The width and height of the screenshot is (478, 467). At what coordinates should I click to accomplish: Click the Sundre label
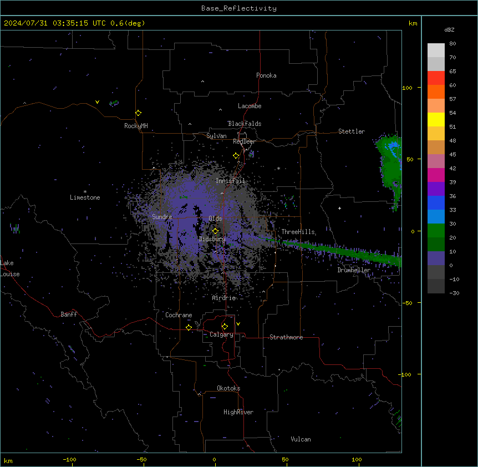click(162, 217)
